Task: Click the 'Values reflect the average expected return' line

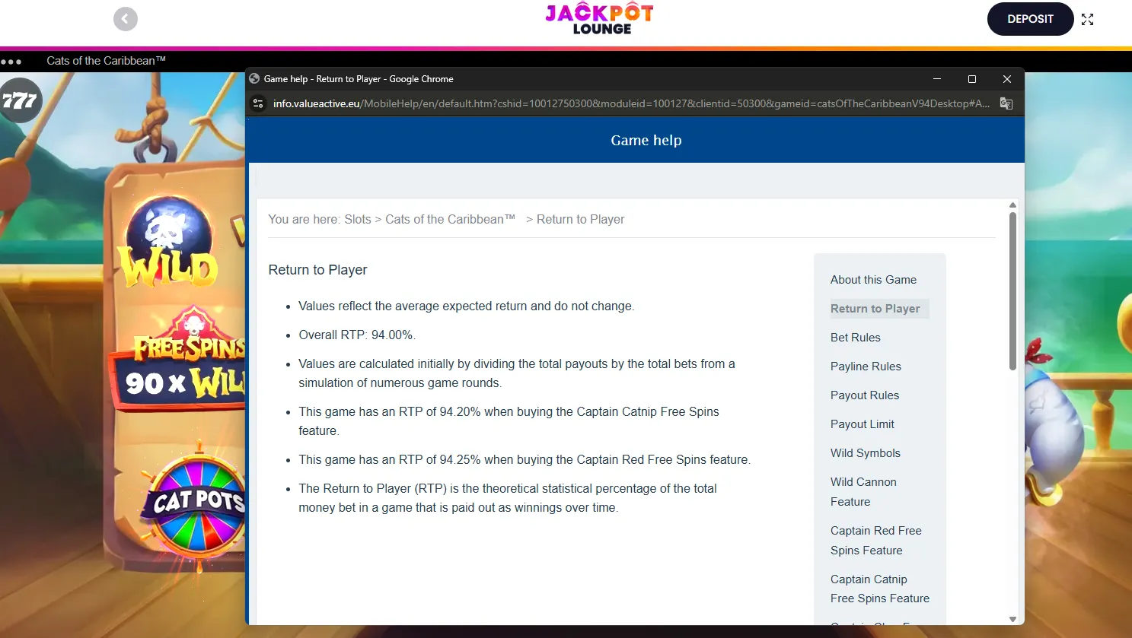Action: (x=466, y=306)
